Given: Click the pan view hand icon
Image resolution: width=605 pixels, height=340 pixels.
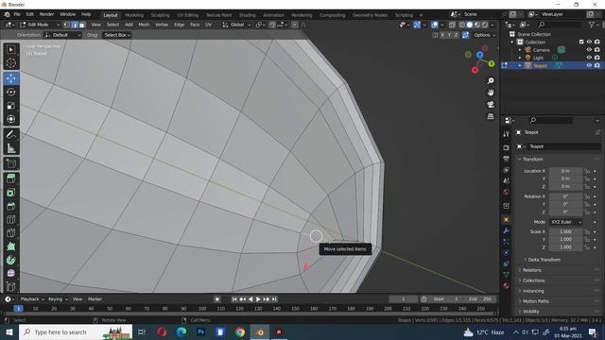Looking at the screenshot, I should [491, 93].
